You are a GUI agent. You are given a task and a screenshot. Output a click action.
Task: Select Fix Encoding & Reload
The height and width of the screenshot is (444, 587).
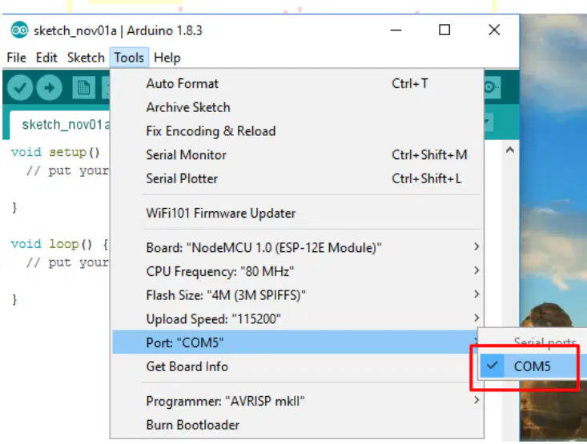click(x=298, y=131)
